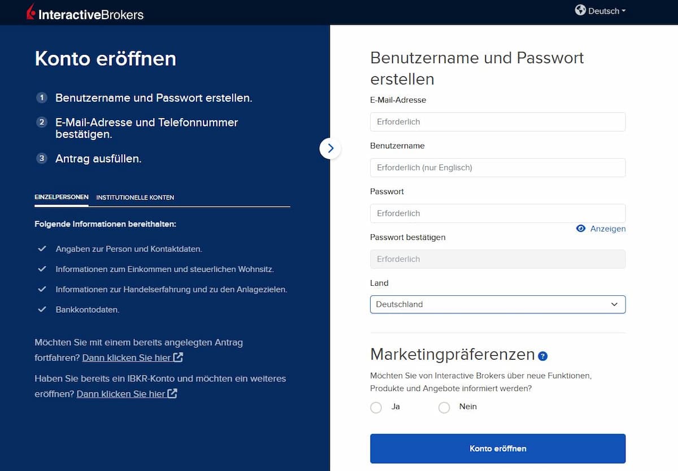Click the round arrow collapse panel button
The width and height of the screenshot is (678, 471).
[x=330, y=149]
